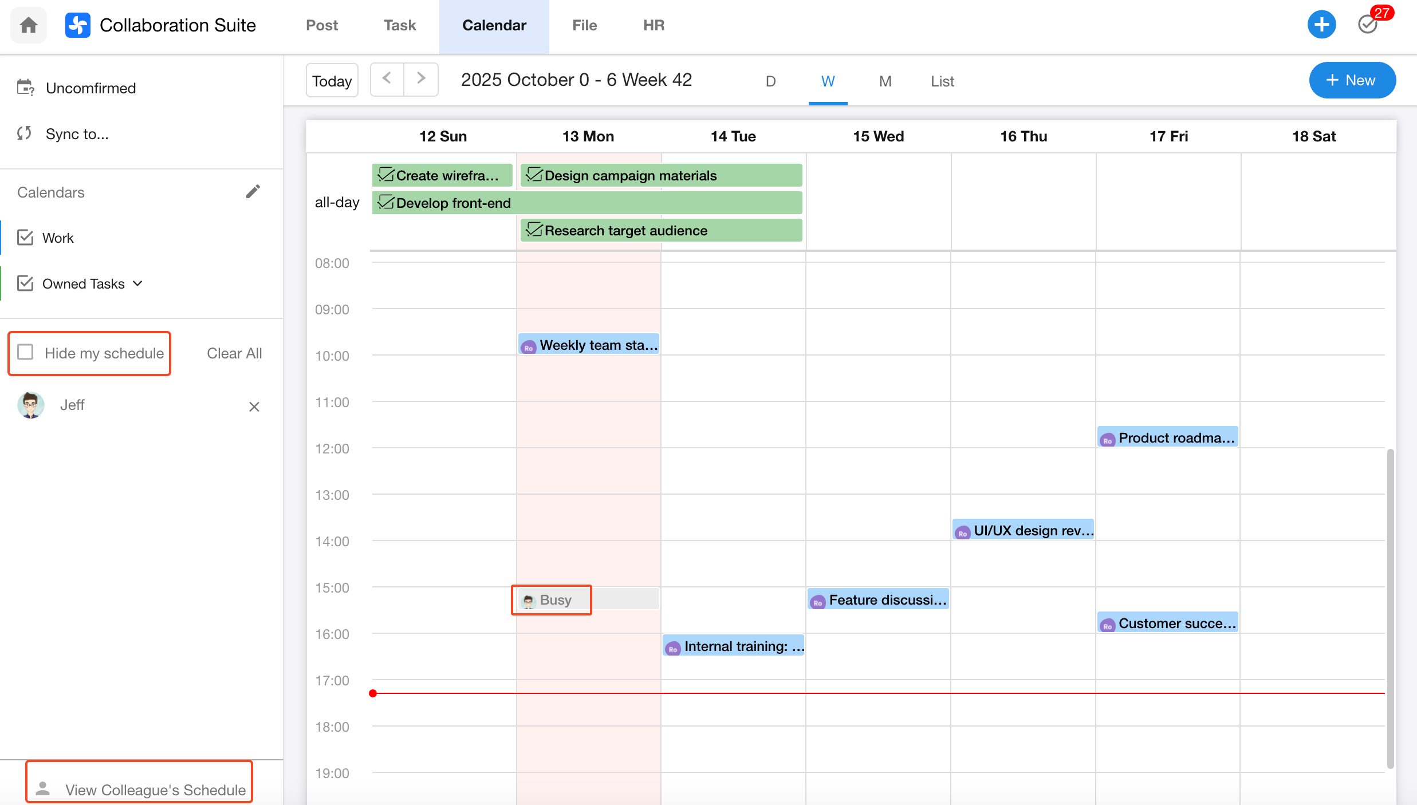Click the pencil edit Calendars icon
Image resolution: width=1417 pixels, height=805 pixels.
click(253, 192)
